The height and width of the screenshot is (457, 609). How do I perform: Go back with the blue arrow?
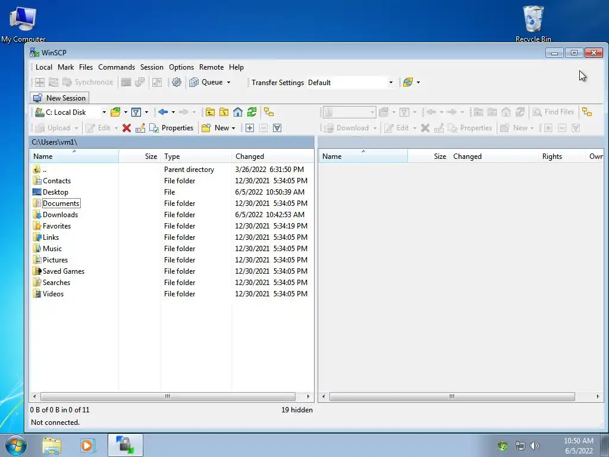[x=163, y=112]
